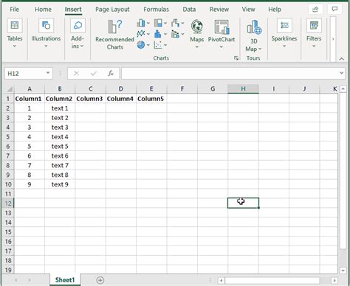Viewport: 350px width, 286px height.
Task: Expand the Name Box dropdown arrow
Action: click(x=48, y=73)
